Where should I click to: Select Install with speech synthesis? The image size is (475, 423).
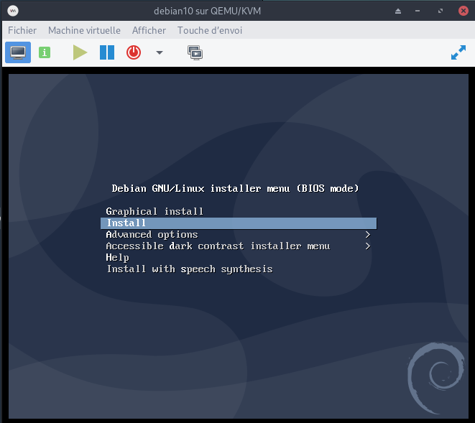click(190, 269)
